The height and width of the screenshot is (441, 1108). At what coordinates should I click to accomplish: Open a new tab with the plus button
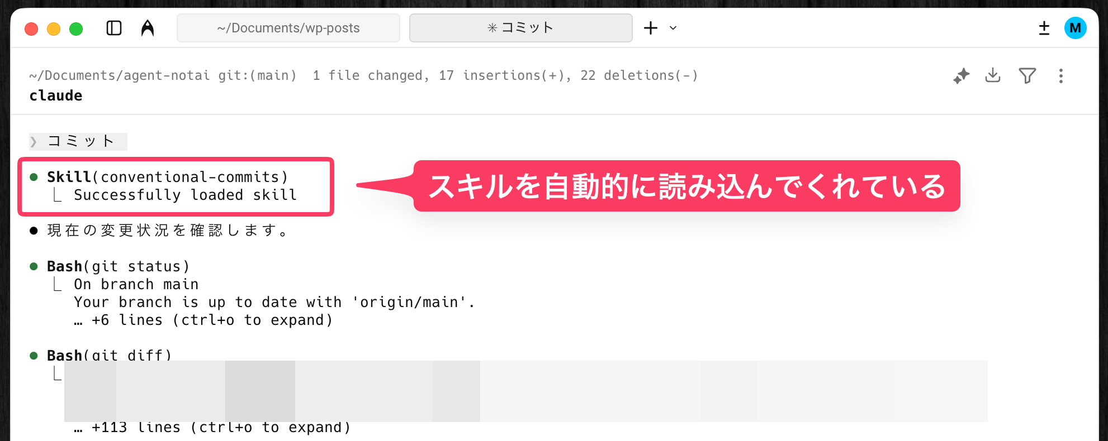(651, 28)
